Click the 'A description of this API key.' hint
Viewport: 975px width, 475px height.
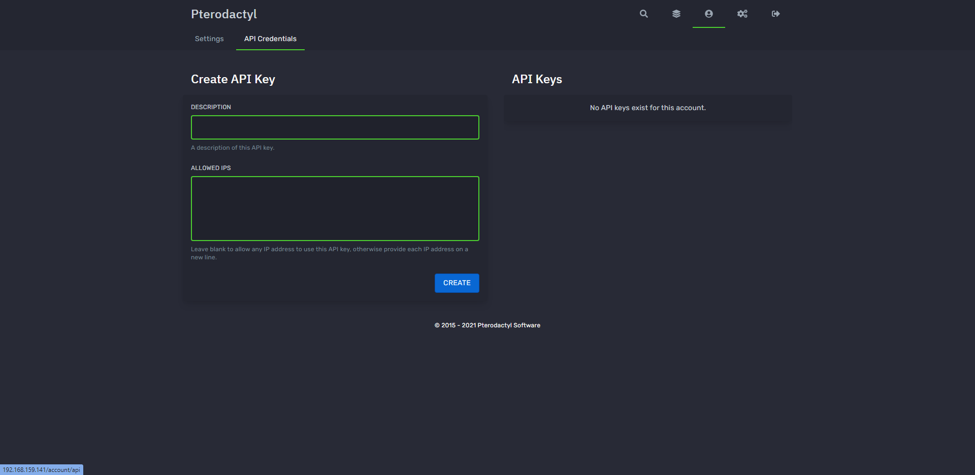click(x=233, y=148)
